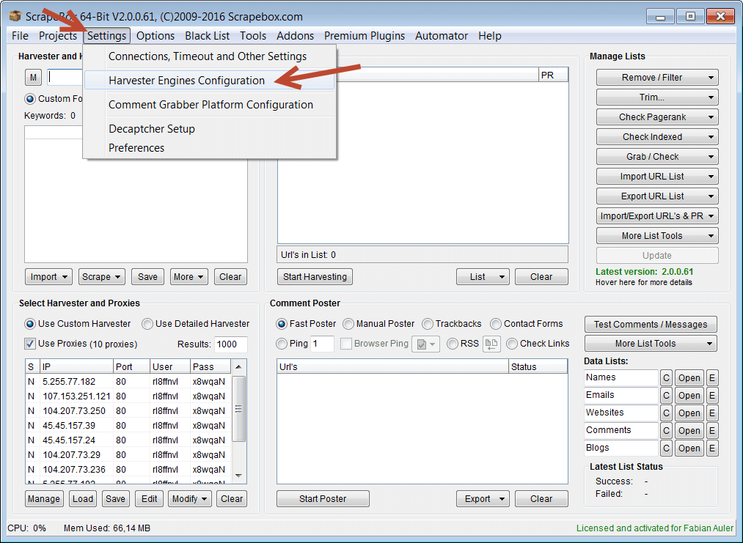Save the keywords list

(x=147, y=277)
